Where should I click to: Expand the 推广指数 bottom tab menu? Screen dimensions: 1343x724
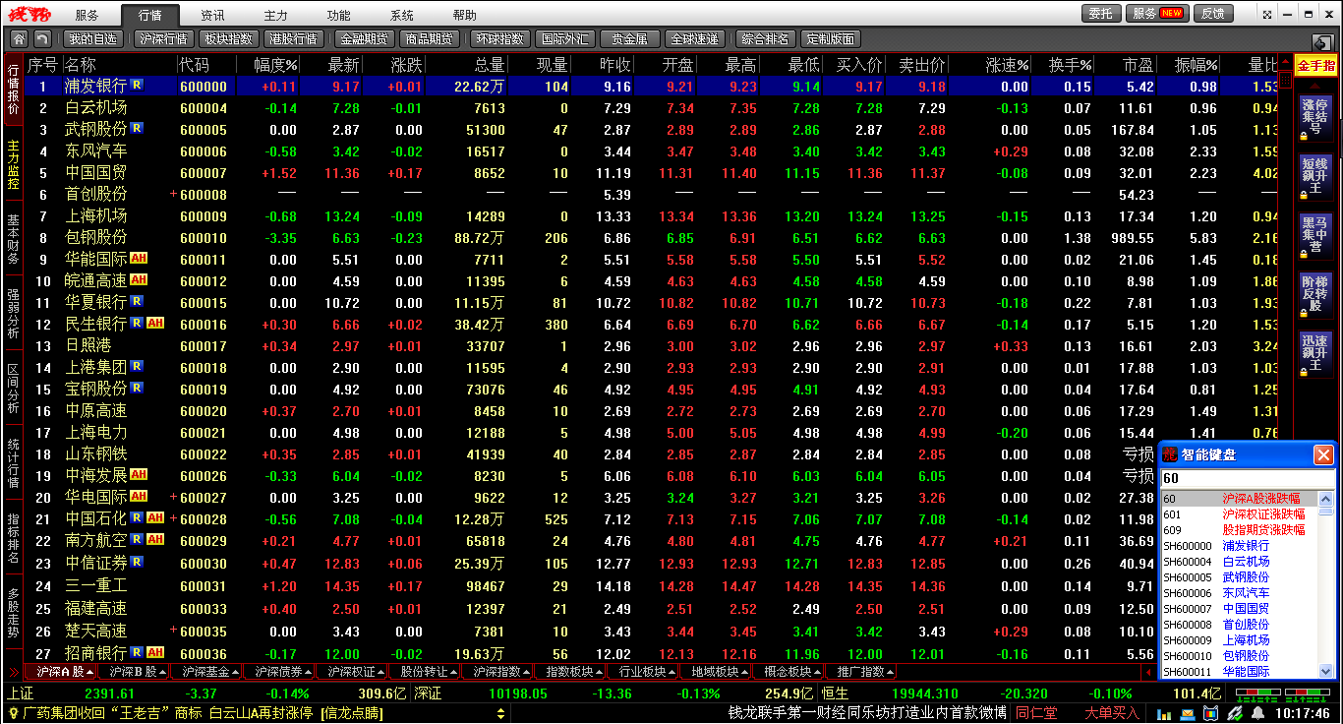pyautogui.click(x=892, y=673)
